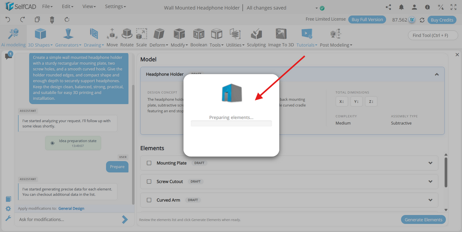Screen dimensions: 462x232
Task: Click the Undo arrow icon
Action: pyautogui.click(x=8, y=20)
